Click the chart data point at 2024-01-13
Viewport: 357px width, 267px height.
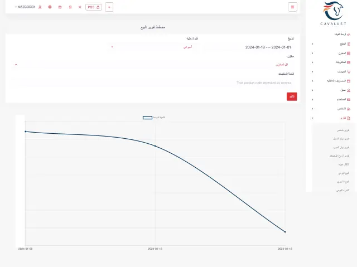tap(155, 146)
